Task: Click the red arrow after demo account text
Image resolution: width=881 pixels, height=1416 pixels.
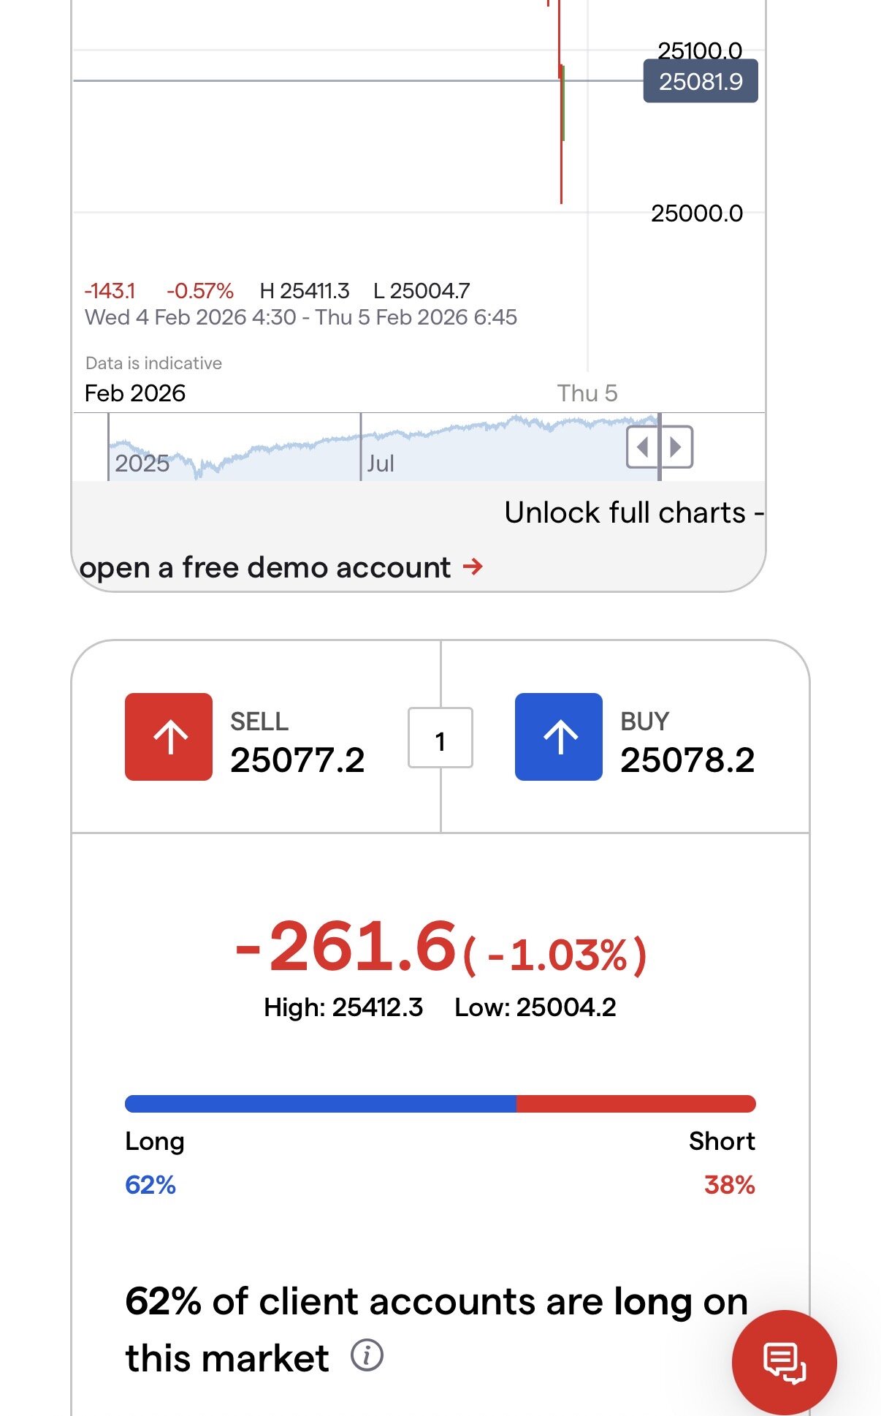Action: tap(473, 567)
